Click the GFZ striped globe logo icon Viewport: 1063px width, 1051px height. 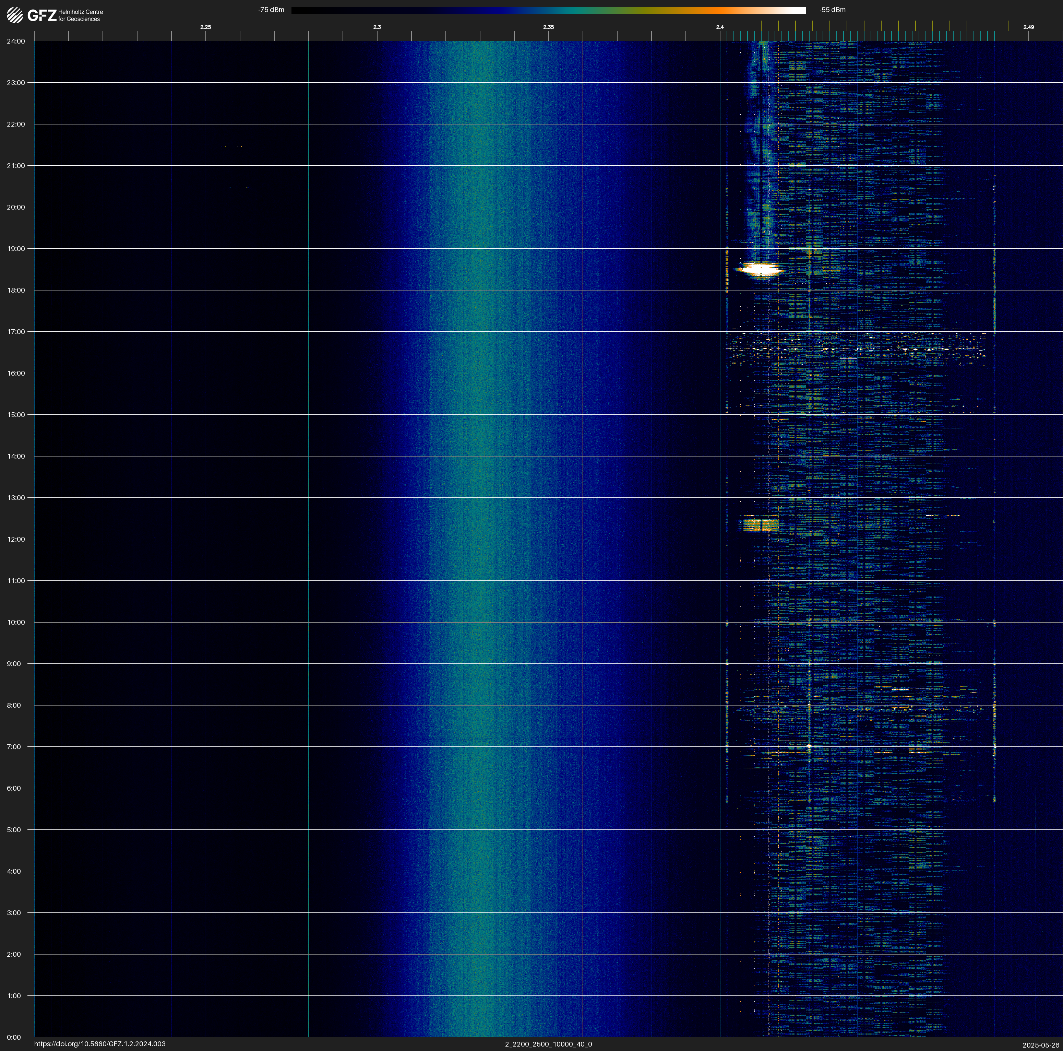coord(15,15)
